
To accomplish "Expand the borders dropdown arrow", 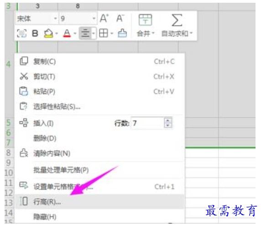I will click(x=112, y=33).
